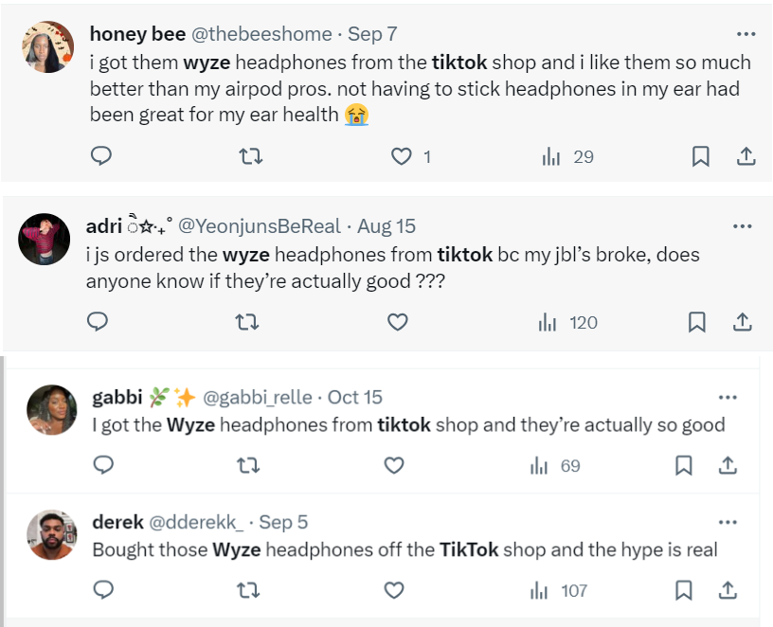
Task: Retweet gabbi's tweet
Action: [248, 466]
